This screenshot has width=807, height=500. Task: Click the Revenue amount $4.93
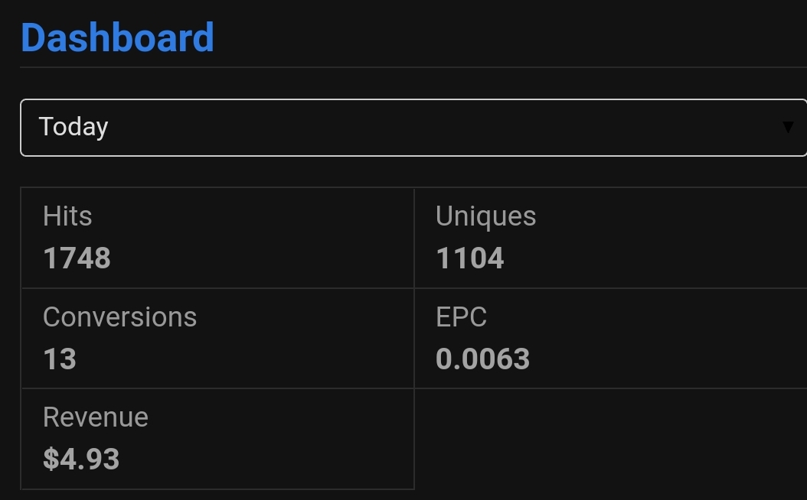81,459
